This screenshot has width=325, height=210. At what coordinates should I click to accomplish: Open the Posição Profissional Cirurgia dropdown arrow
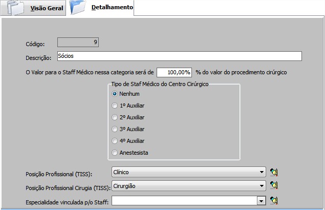pyautogui.click(x=262, y=185)
